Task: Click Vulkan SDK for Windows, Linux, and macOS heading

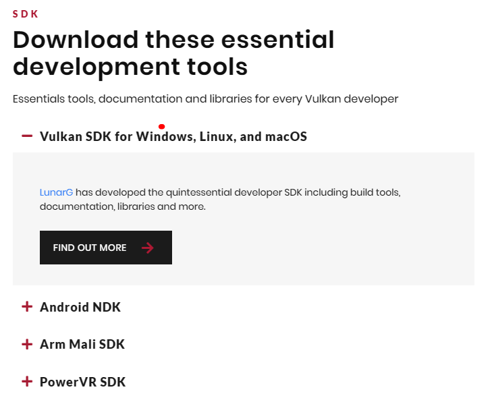Action: pos(173,137)
